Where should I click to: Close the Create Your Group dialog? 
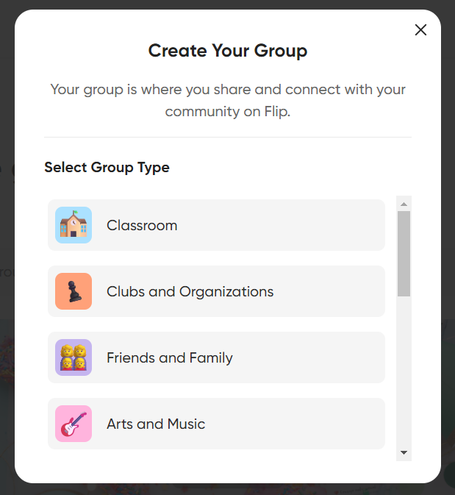tap(420, 30)
